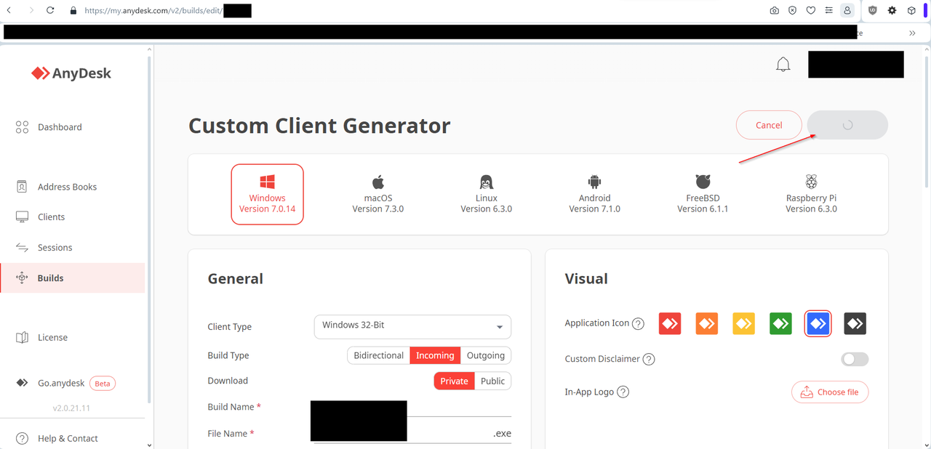Choose the orange application icon
This screenshot has width=931, height=449.
[707, 323]
